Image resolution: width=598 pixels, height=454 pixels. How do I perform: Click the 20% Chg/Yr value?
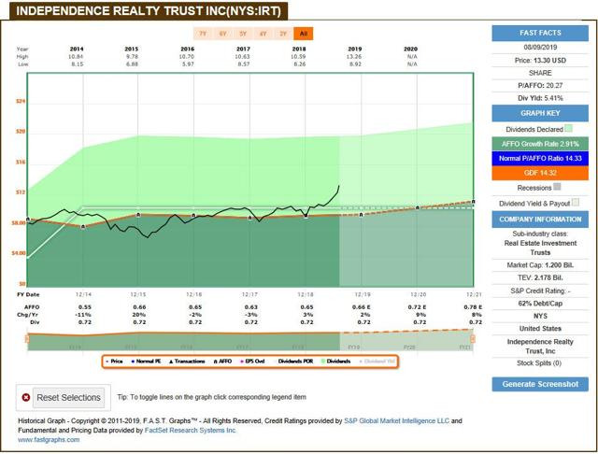(139, 315)
